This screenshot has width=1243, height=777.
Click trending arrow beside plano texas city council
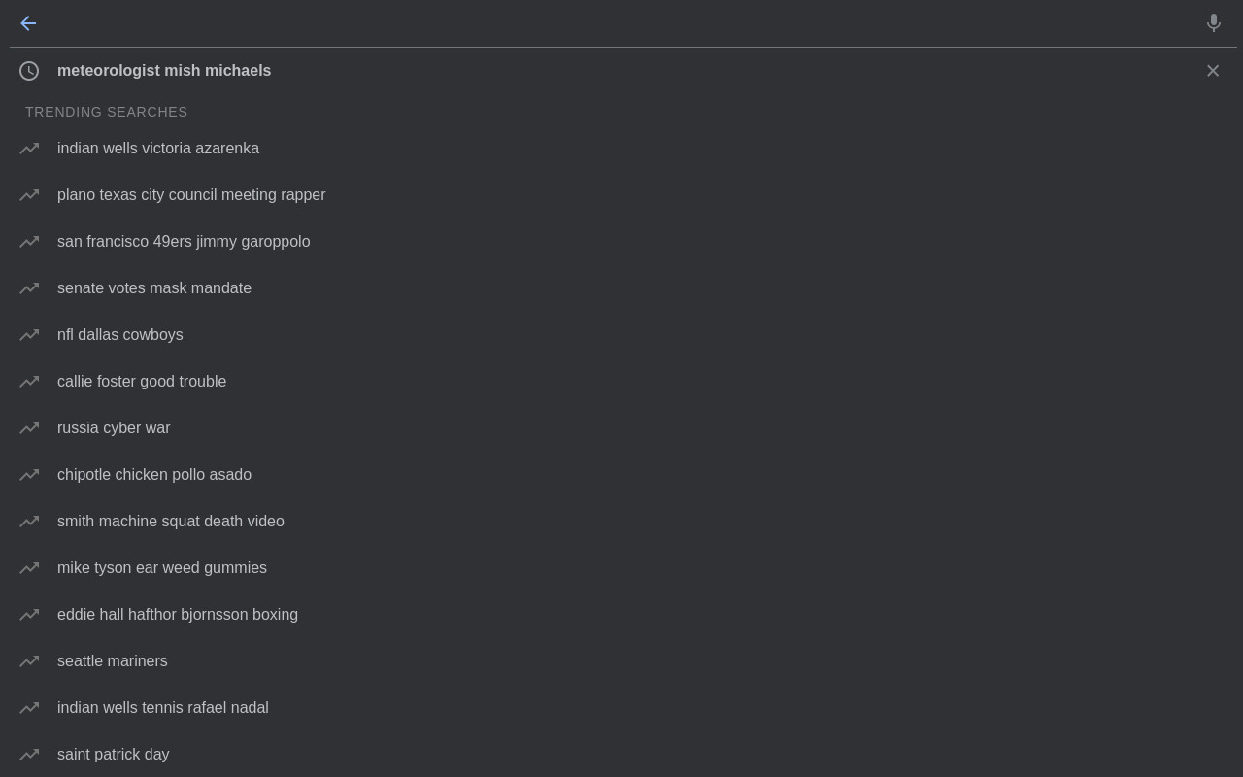(29, 195)
